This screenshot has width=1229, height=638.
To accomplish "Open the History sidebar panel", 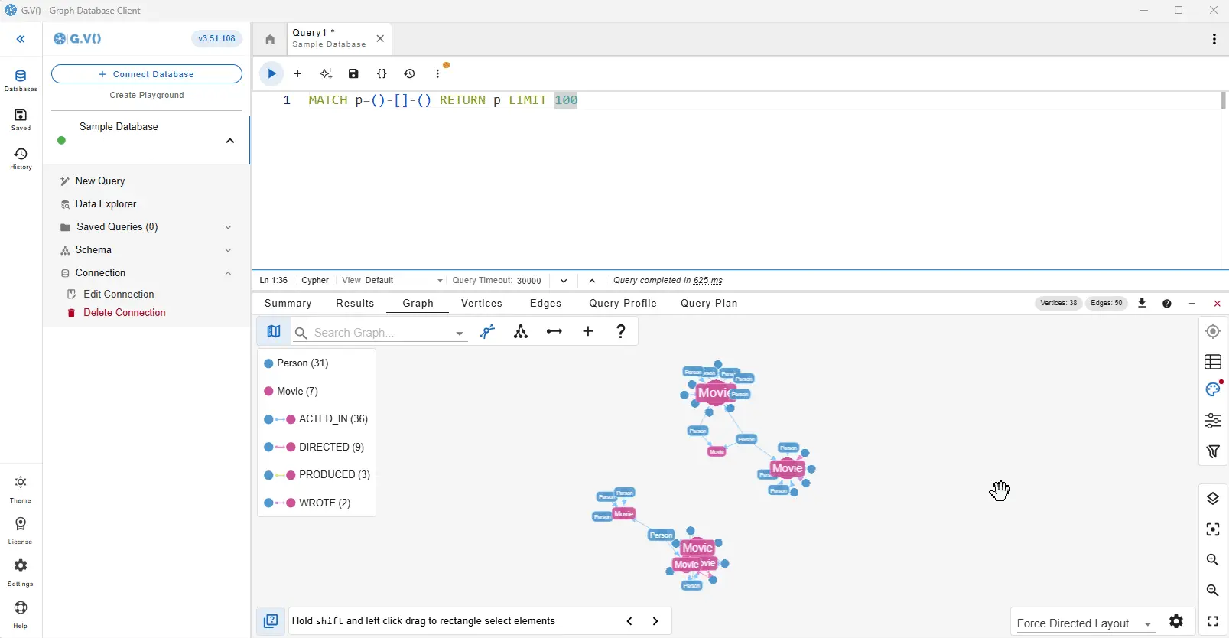I will pyautogui.click(x=21, y=158).
